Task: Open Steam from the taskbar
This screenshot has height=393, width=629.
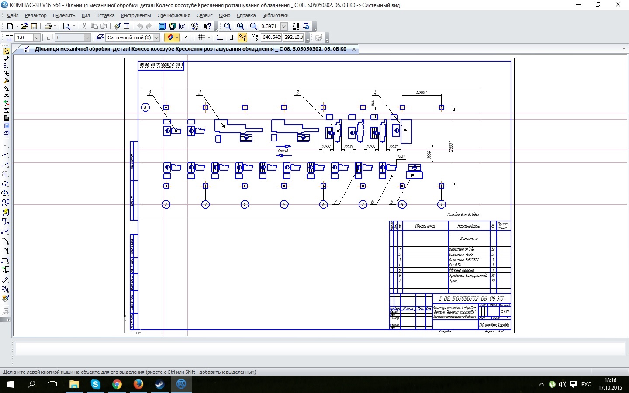Action: (159, 384)
